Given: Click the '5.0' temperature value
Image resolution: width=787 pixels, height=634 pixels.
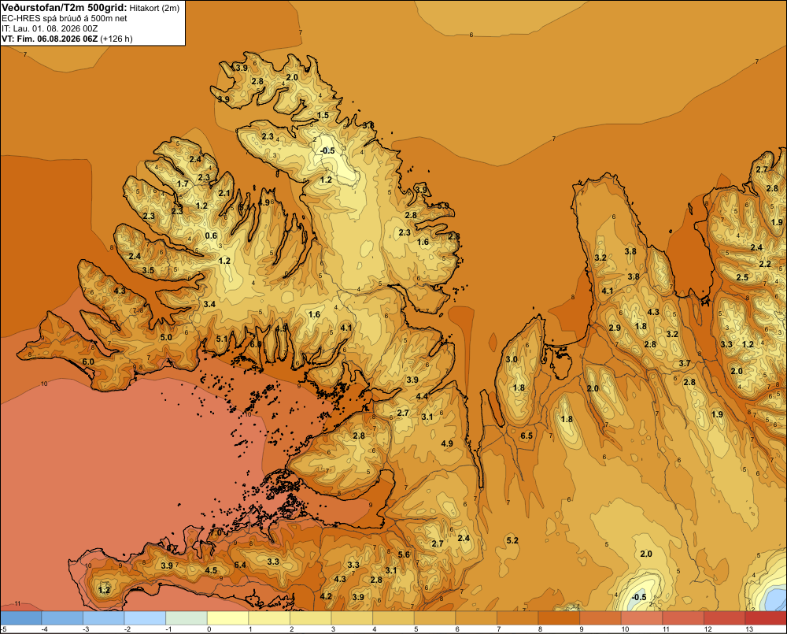Looking at the screenshot, I should tap(166, 337).
